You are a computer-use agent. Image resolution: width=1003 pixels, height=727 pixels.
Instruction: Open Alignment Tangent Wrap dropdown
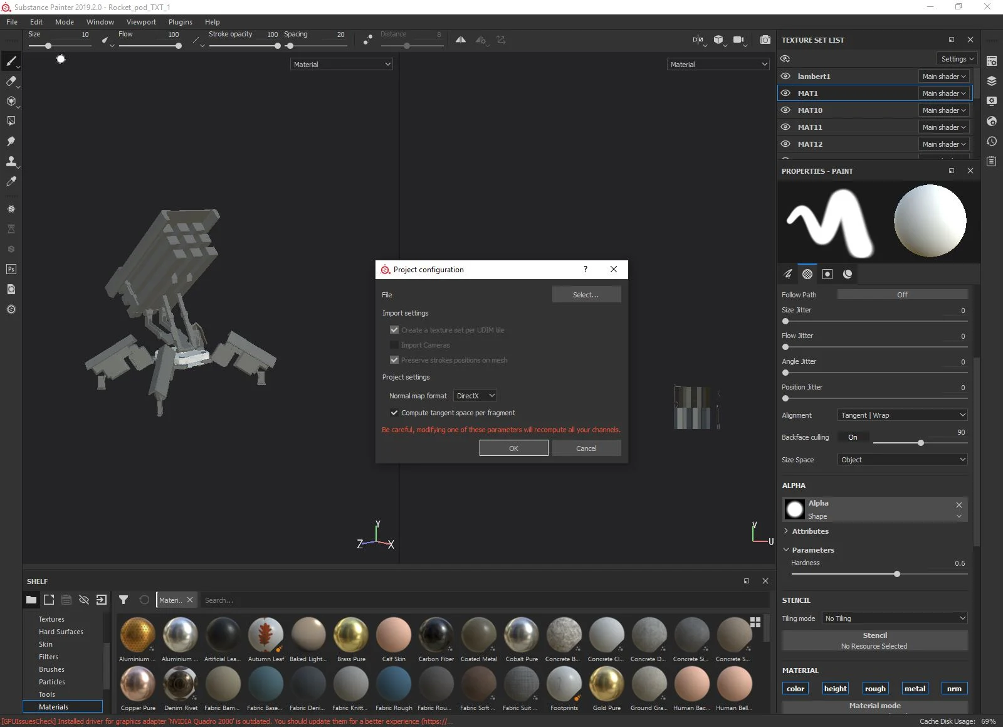(x=903, y=415)
